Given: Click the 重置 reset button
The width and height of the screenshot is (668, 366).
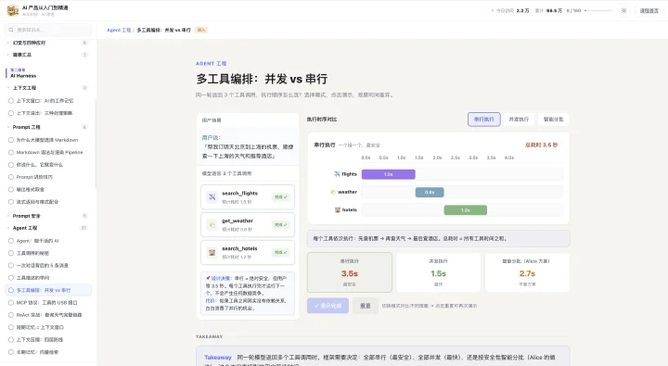Looking at the screenshot, I should point(366,306).
